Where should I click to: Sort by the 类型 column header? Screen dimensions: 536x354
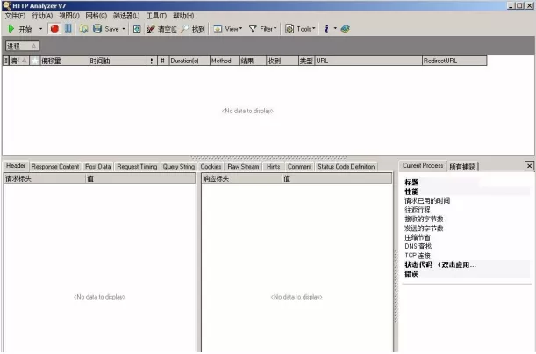pyautogui.click(x=306, y=61)
